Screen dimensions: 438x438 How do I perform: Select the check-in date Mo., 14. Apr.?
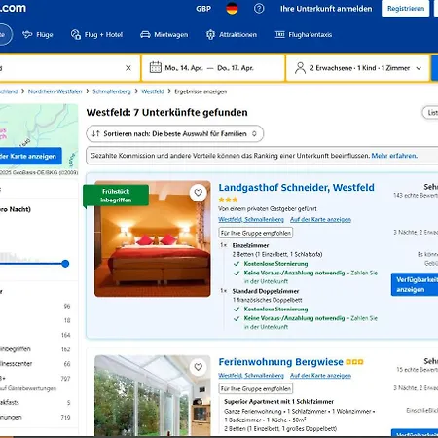tap(184, 68)
